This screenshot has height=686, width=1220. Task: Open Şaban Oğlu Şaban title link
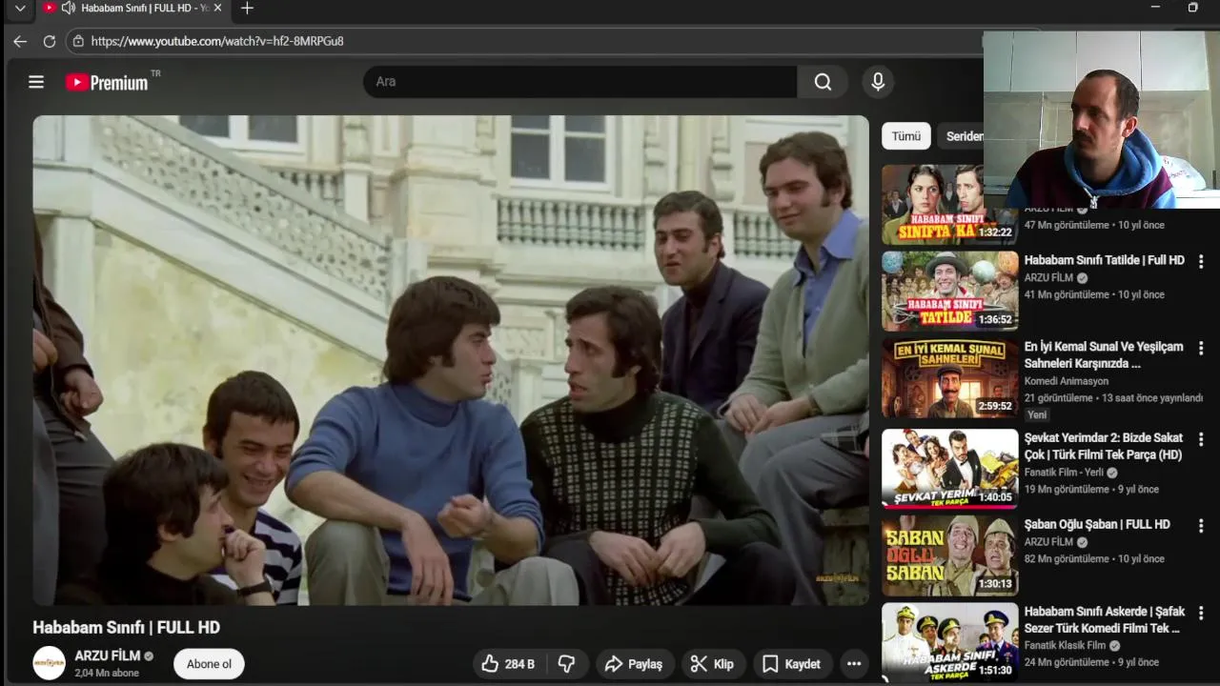[1097, 524]
